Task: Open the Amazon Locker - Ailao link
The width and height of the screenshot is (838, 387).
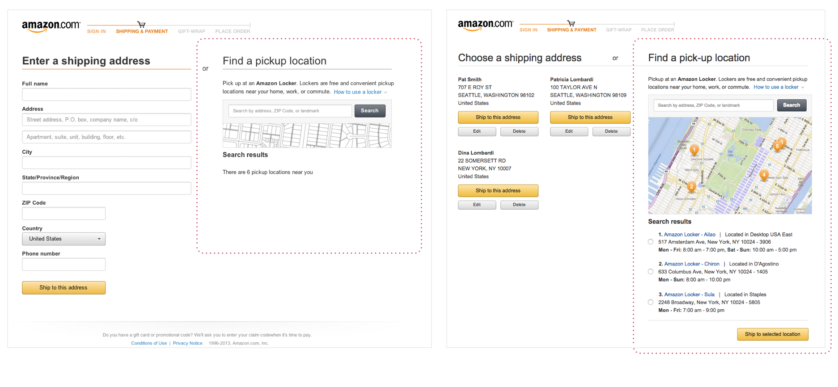Action: pyautogui.click(x=690, y=234)
